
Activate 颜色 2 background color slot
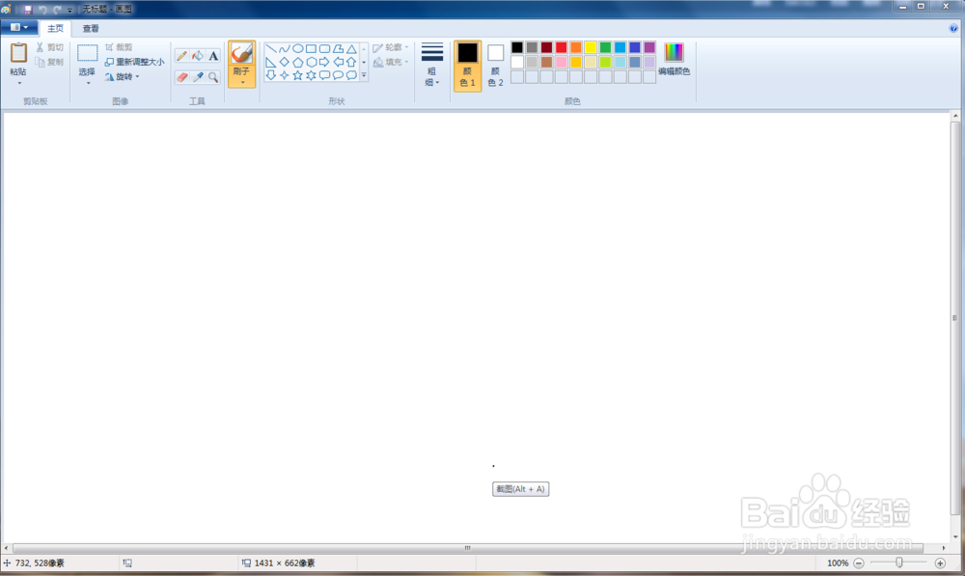pyautogui.click(x=495, y=67)
